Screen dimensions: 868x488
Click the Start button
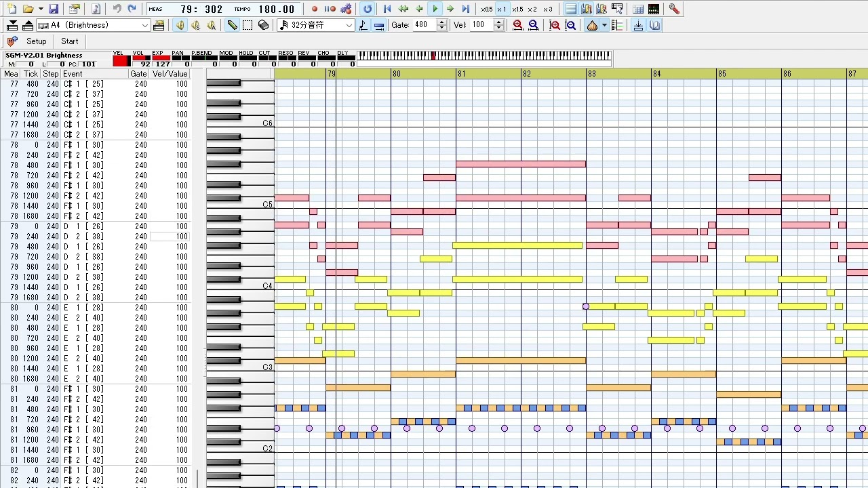coord(70,41)
